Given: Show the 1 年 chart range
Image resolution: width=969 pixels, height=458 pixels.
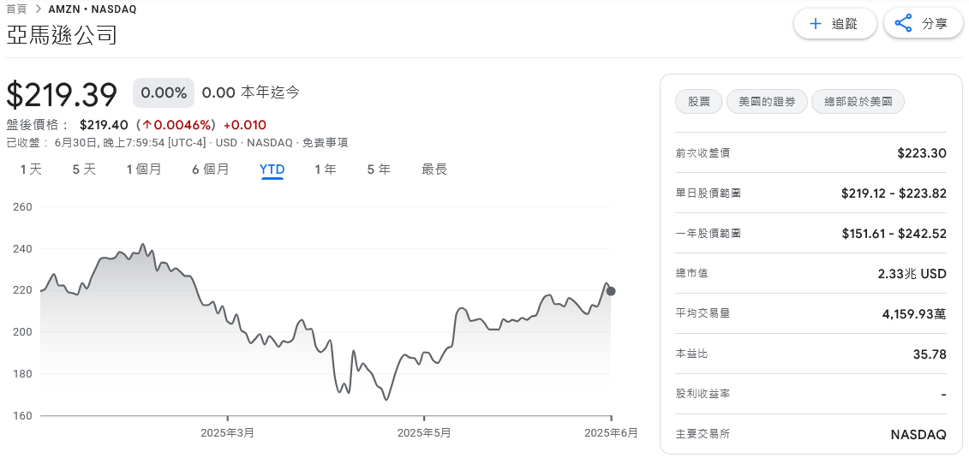Looking at the screenshot, I should (325, 170).
